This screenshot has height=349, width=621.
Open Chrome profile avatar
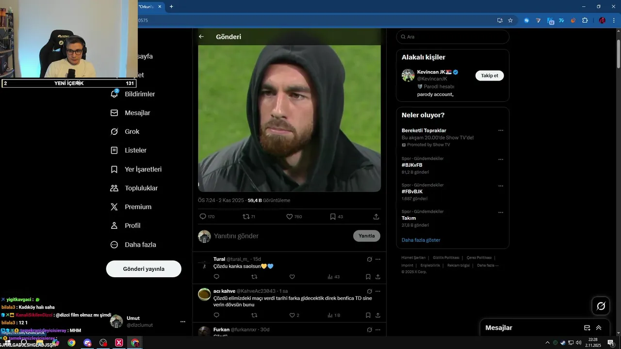coord(602,20)
